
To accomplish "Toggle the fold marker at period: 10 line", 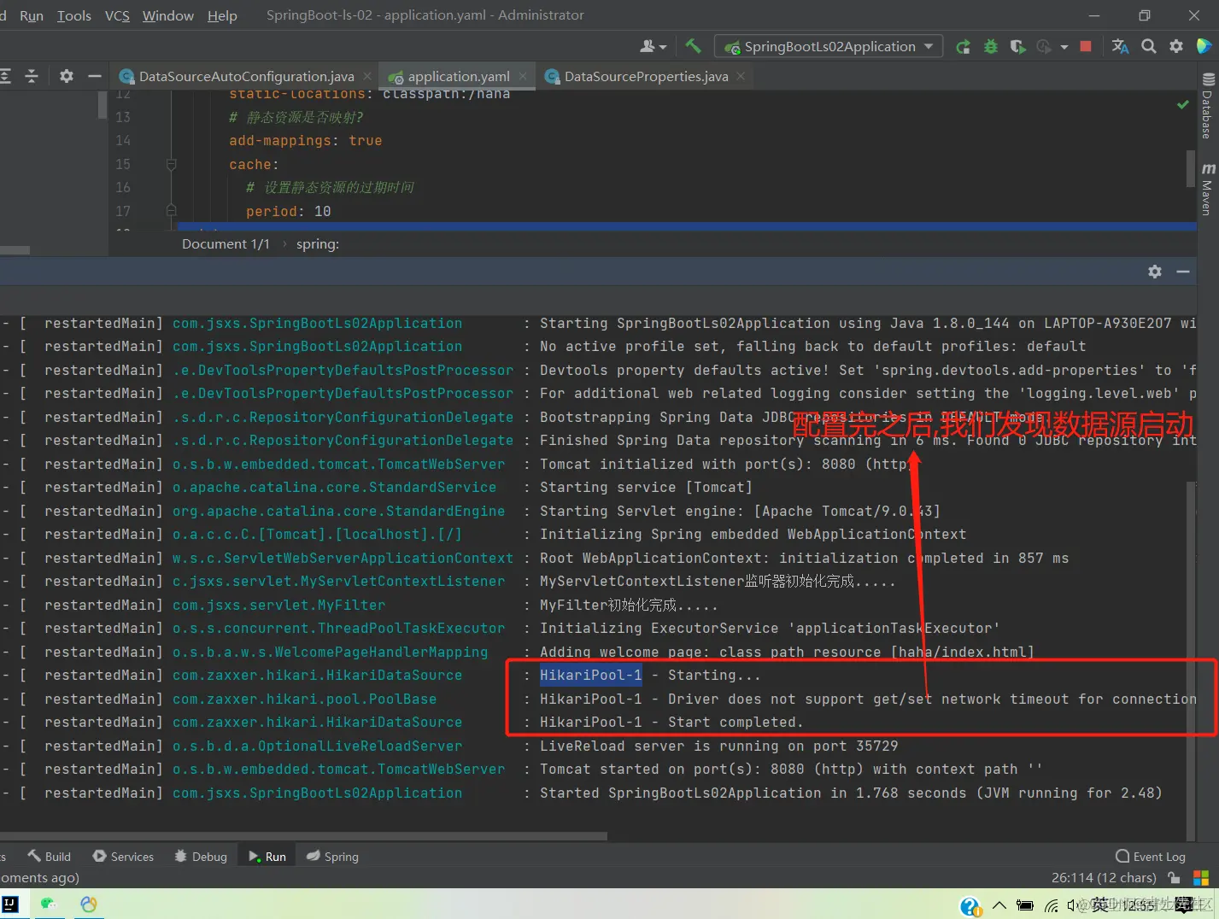I will point(171,210).
